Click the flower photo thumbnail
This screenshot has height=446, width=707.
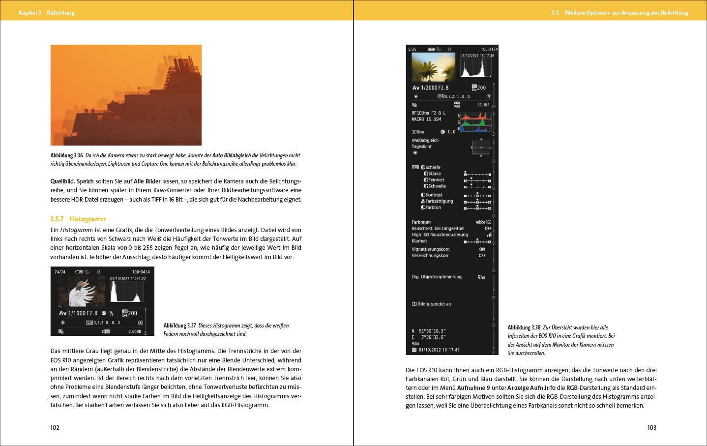point(433,67)
